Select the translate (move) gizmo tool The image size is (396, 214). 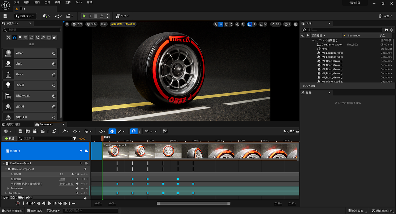(x=221, y=24)
